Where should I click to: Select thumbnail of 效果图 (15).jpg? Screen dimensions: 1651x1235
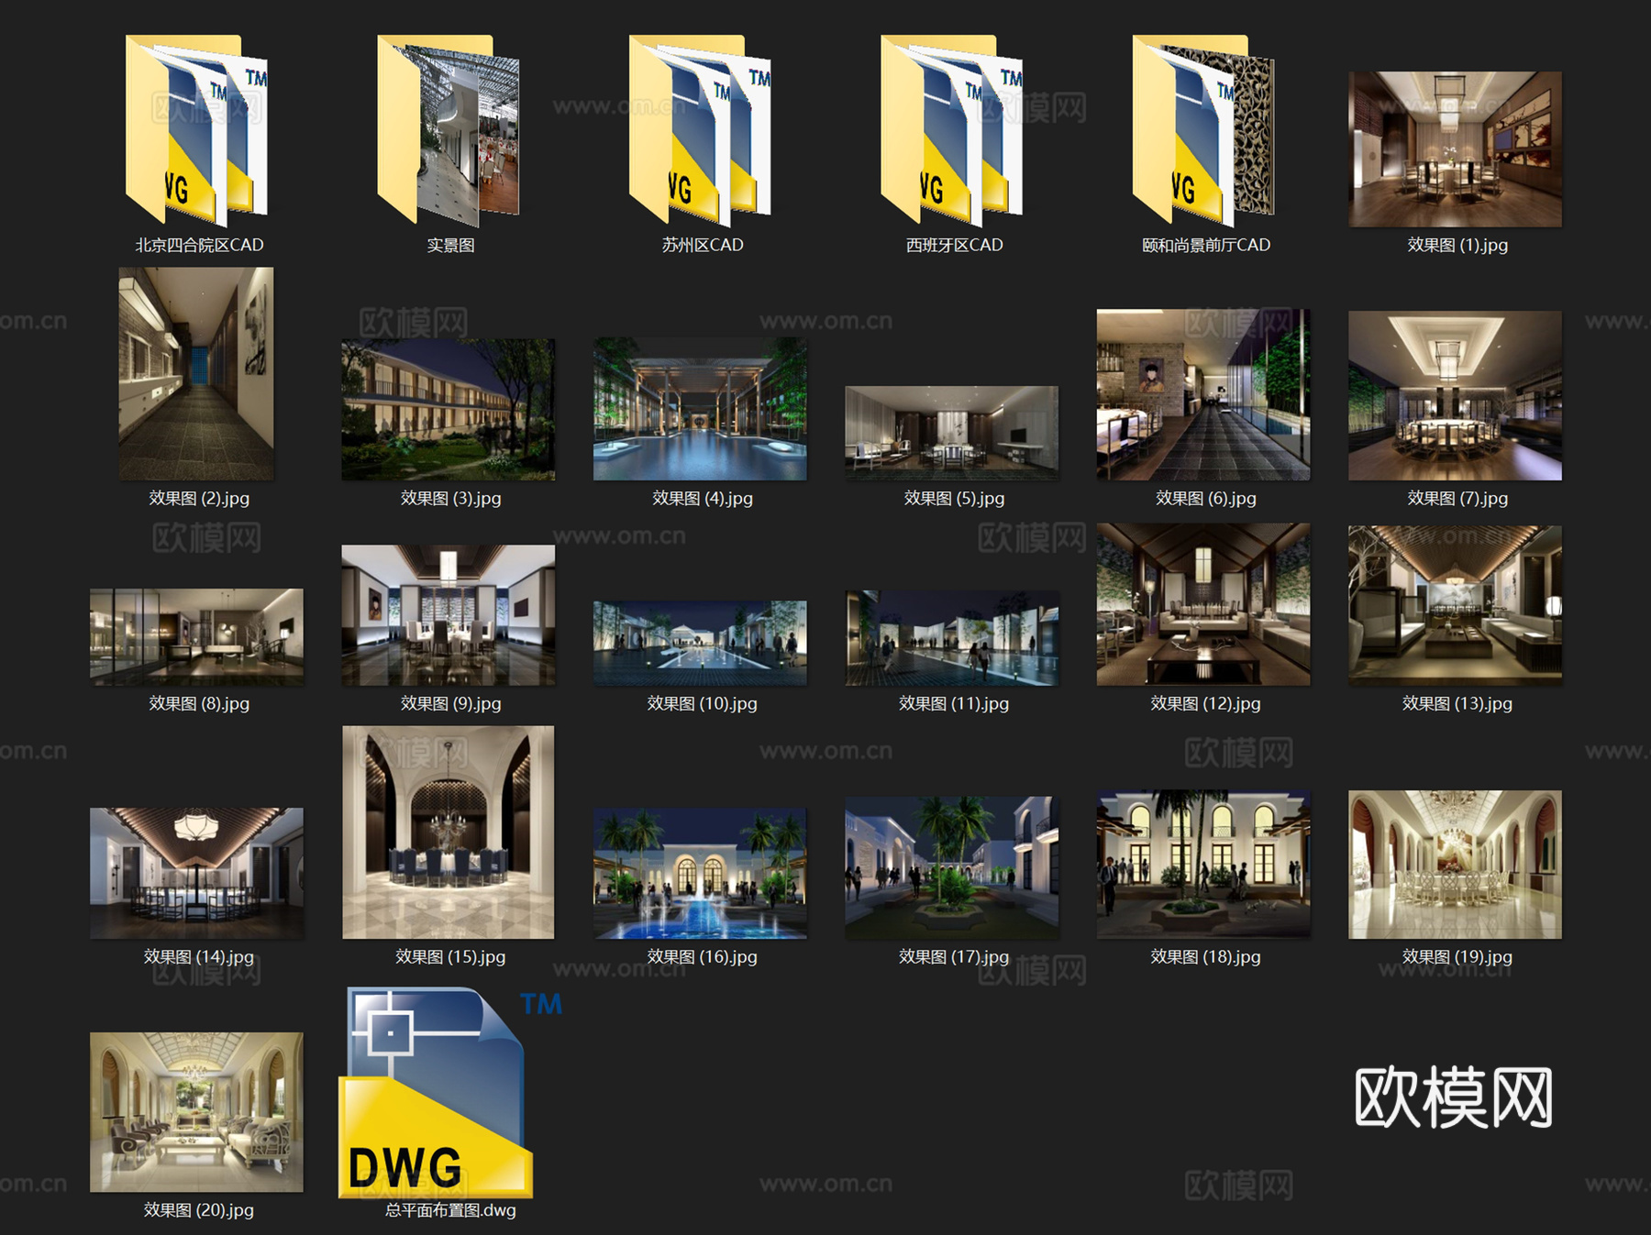coord(449,833)
